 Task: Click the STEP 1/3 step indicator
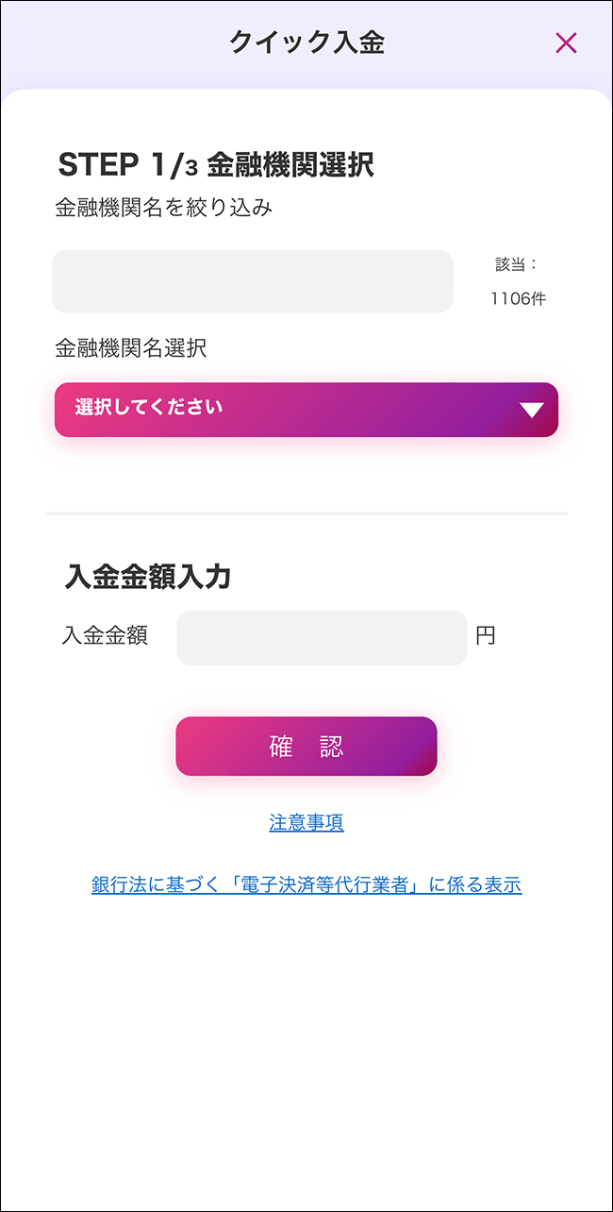click(127, 165)
